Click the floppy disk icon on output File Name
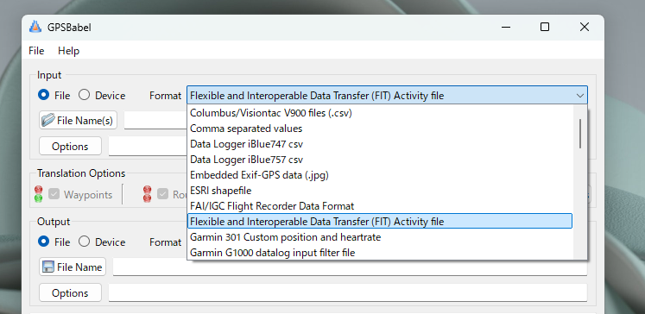 click(x=48, y=267)
